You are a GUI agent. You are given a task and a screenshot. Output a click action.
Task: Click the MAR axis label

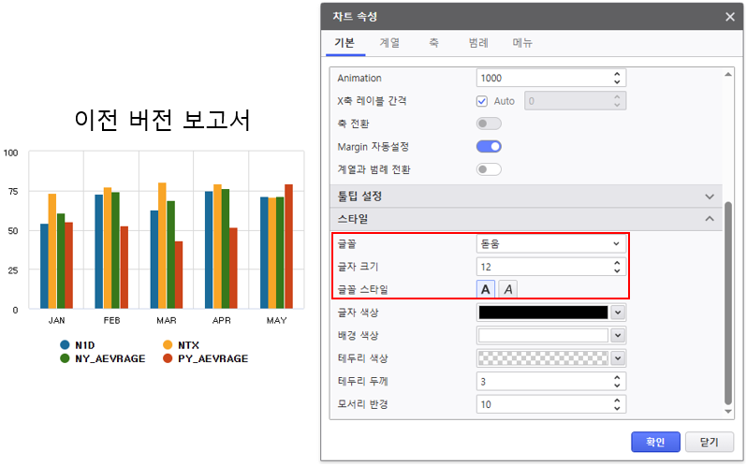pos(167,320)
